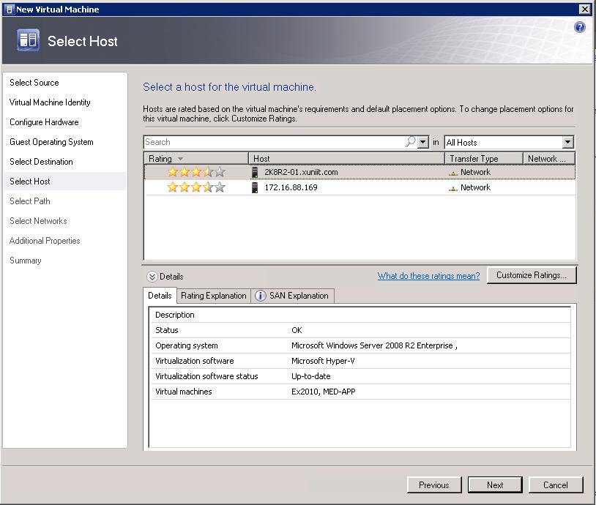Click the Description row label
This screenshot has height=505, width=596.
pyautogui.click(x=175, y=315)
